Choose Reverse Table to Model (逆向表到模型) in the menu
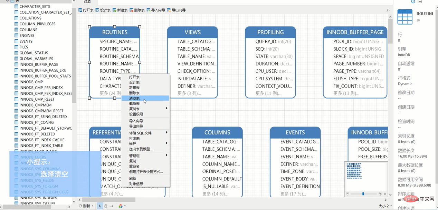438x210 pixels. coord(145,149)
